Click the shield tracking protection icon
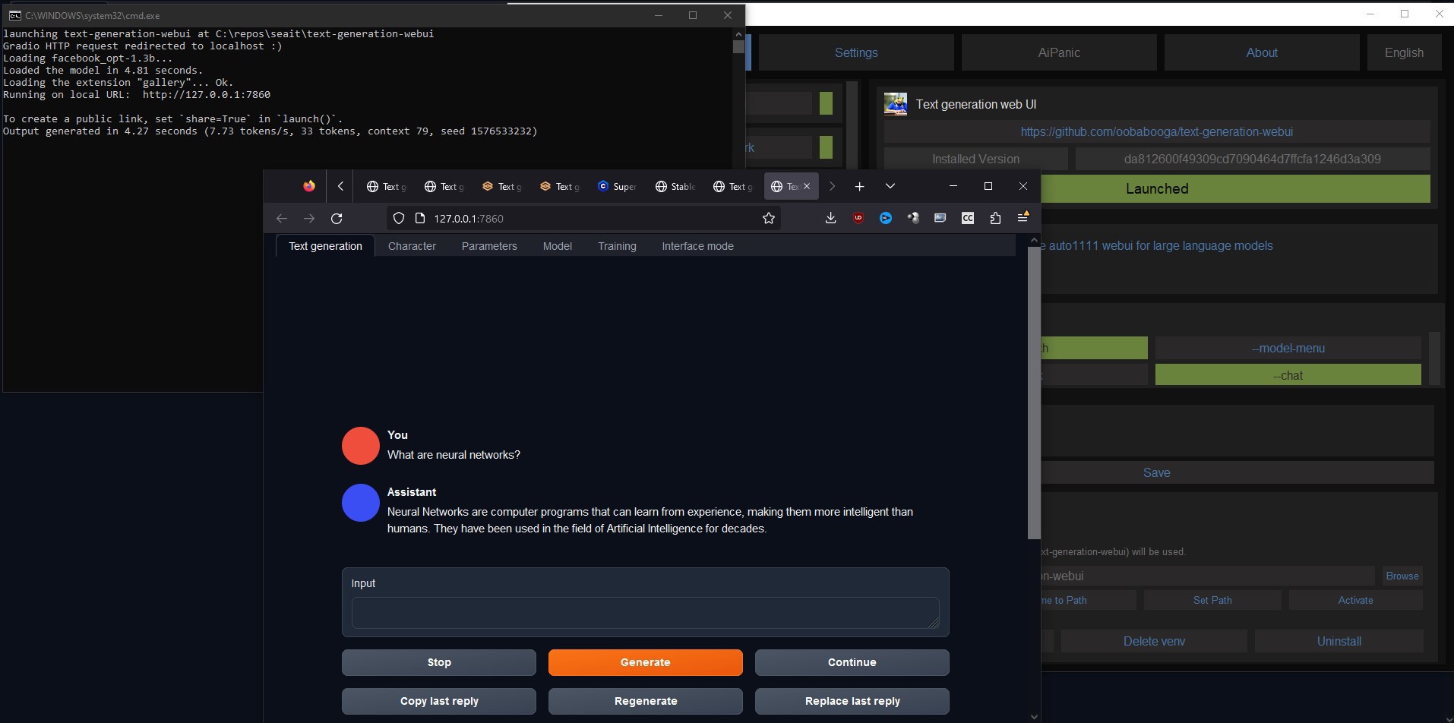 (x=398, y=219)
